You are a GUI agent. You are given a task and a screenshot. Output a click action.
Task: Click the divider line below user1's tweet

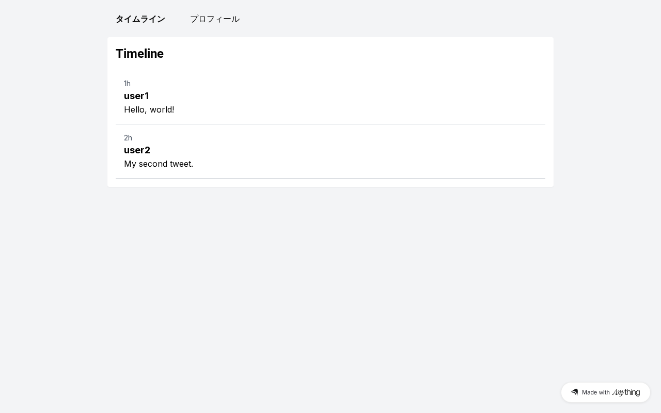click(330, 124)
